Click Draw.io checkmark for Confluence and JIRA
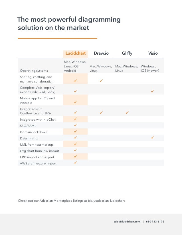This screenshot has width=182, height=235. click(x=101, y=113)
